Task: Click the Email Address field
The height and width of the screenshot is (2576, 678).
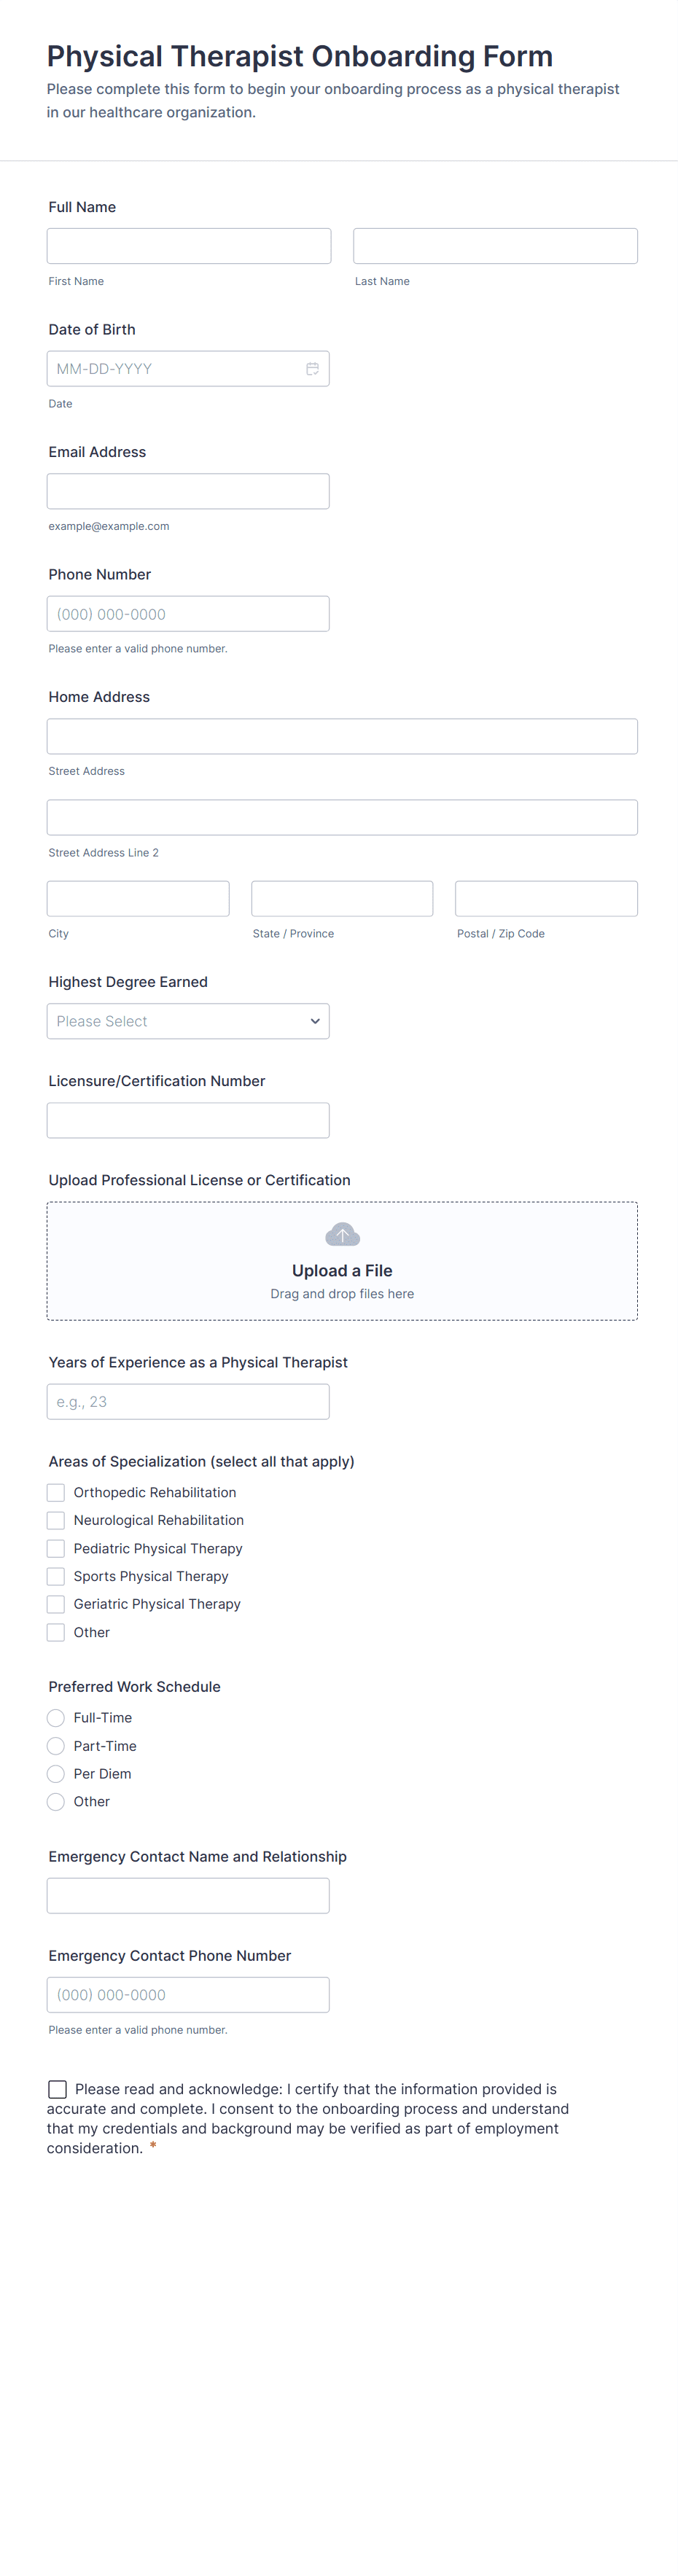Action: point(188,491)
